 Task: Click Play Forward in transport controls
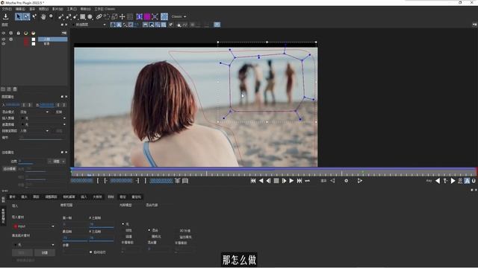[291, 181]
